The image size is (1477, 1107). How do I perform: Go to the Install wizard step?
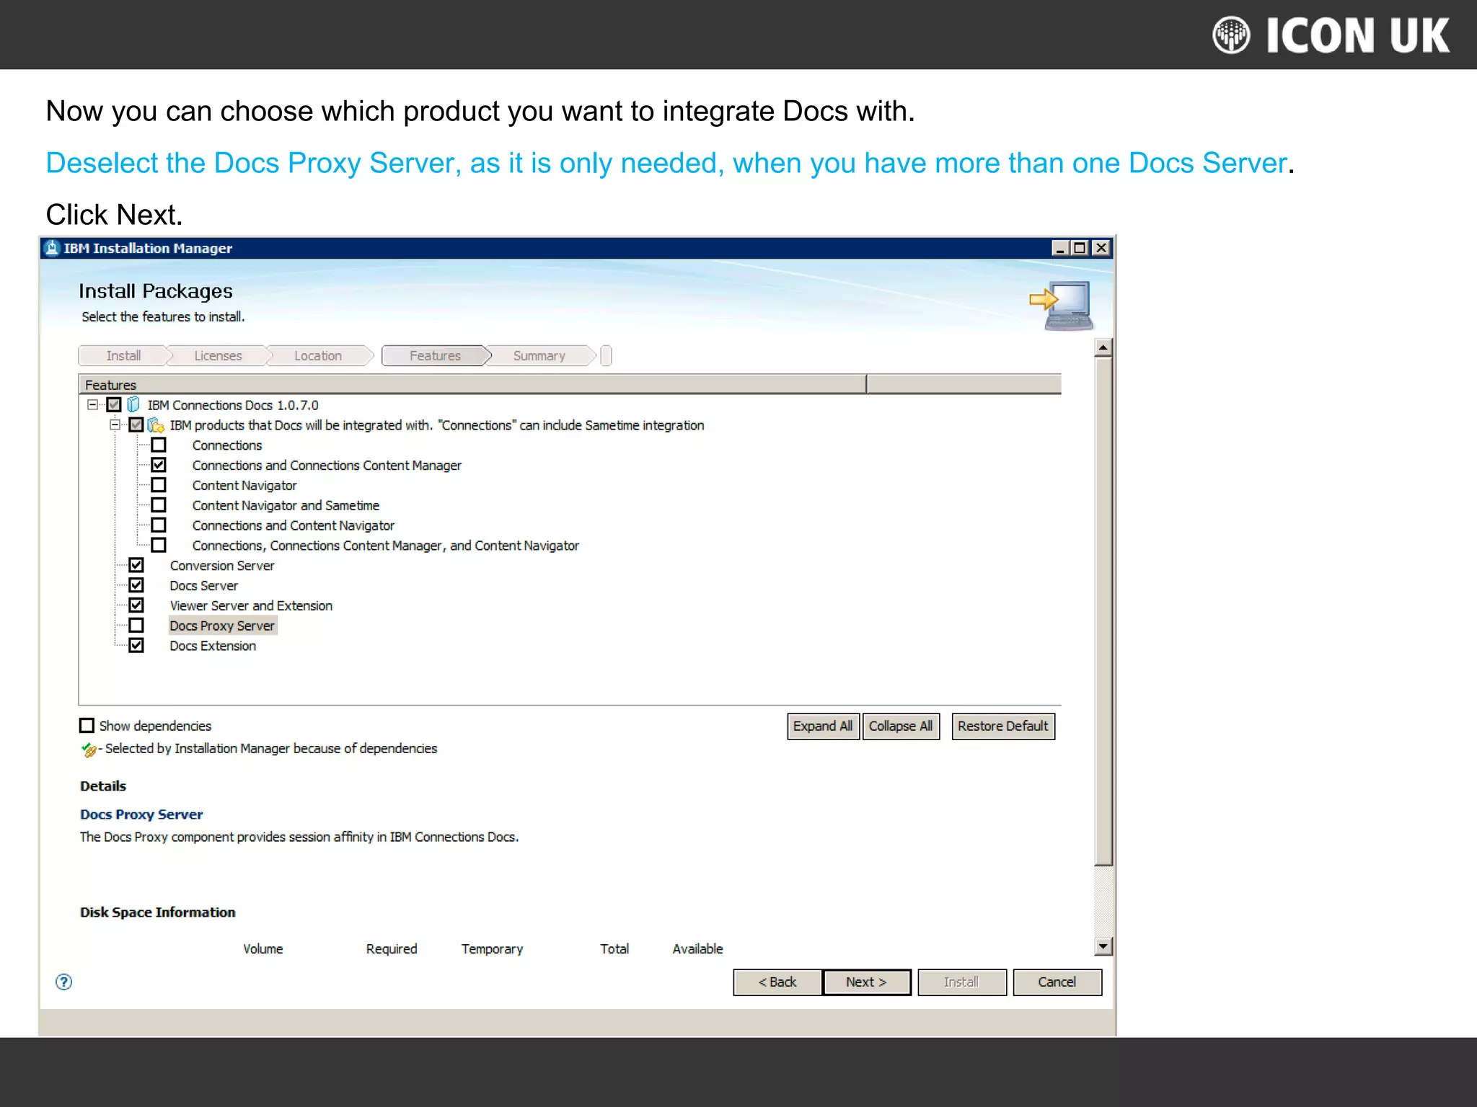coord(123,355)
